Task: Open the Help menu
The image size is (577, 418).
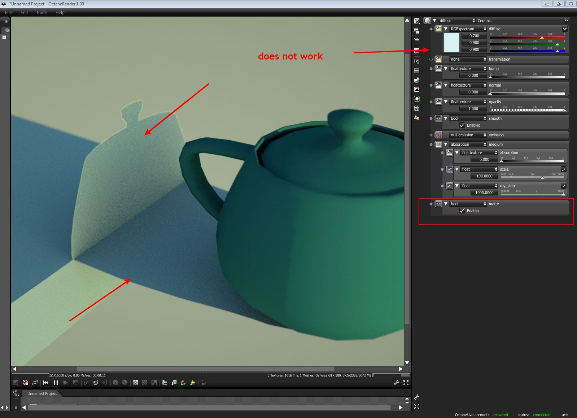Action: pyautogui.click(x=60, y=12)
